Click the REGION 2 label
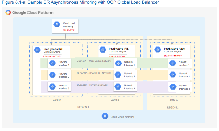 click(173, 107)
